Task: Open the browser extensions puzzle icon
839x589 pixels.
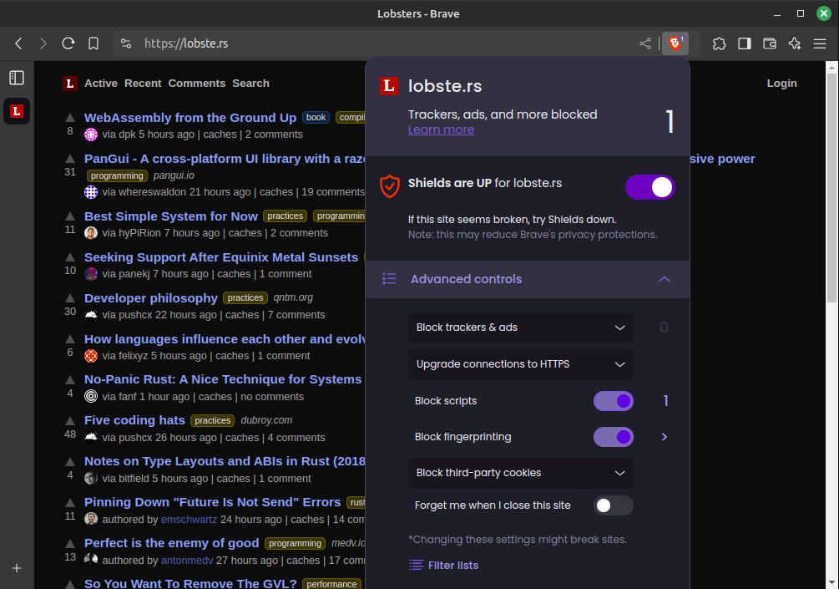Action: pyautogui.click(x=719, y=43)
